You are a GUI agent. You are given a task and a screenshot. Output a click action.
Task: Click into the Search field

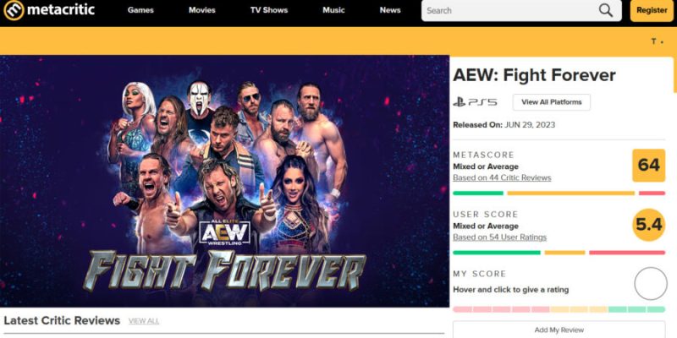pos(509,11)
